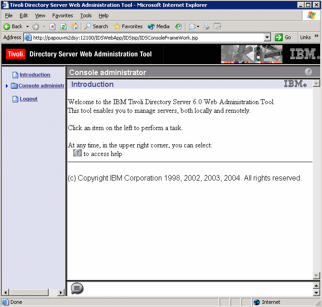This screenshot has height=307, width=322.
Task: Click the History icon in toolbar
Action: tap(178, 26)
